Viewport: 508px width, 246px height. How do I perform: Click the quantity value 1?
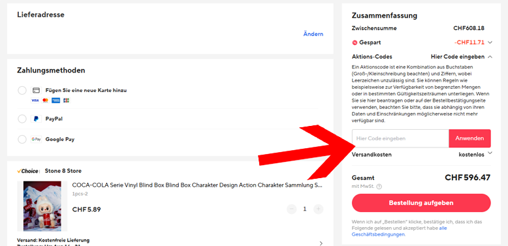[x=305, y=209]
